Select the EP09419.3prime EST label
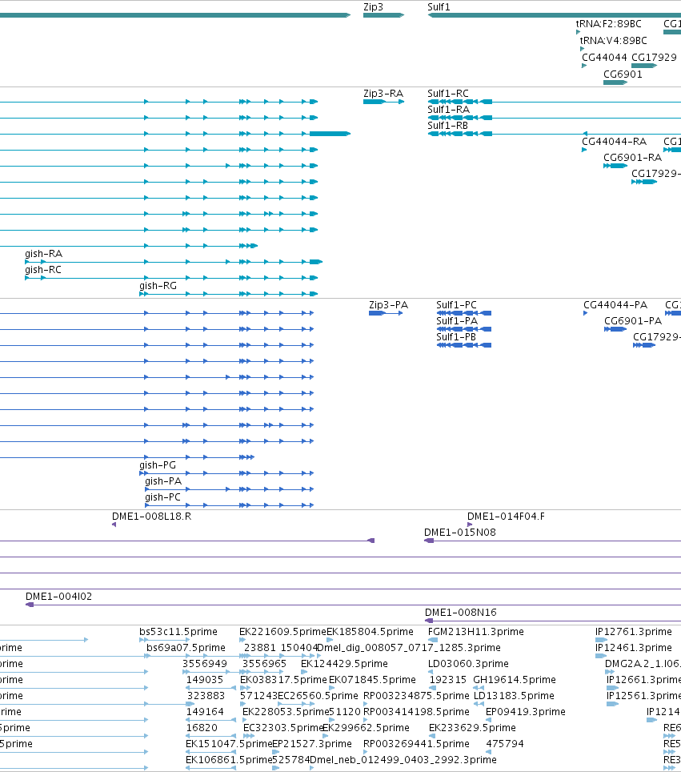 526,712
